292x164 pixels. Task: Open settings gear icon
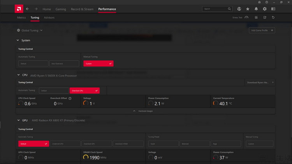(265, 9)
